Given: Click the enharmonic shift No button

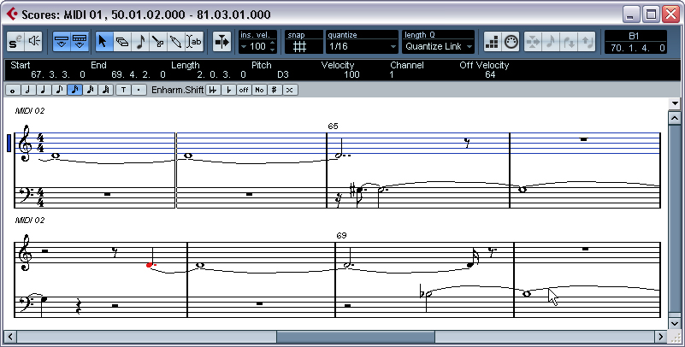Looking at the screenshot, I should (259, 90).
